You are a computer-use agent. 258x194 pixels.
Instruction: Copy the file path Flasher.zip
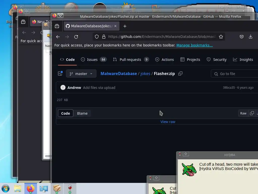point(180,74)
